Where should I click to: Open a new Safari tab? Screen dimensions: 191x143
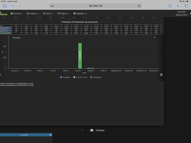pos(178,6)
